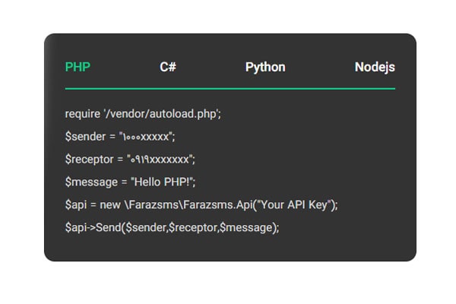Click the "Your API Key" placeholder text
This screenshot has width=456, height=304.
pyautogui.click(x=294, y=204)
